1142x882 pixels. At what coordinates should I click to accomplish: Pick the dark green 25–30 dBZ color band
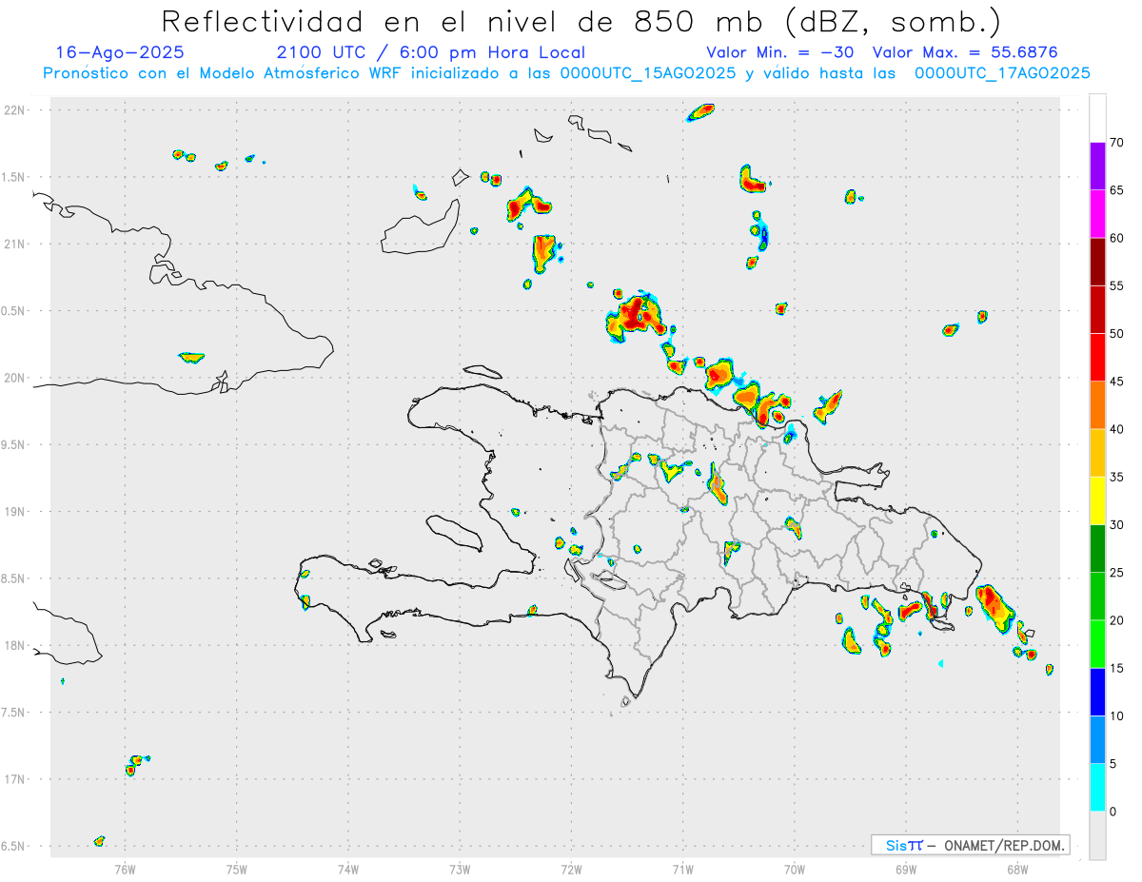pos(1097,549)
